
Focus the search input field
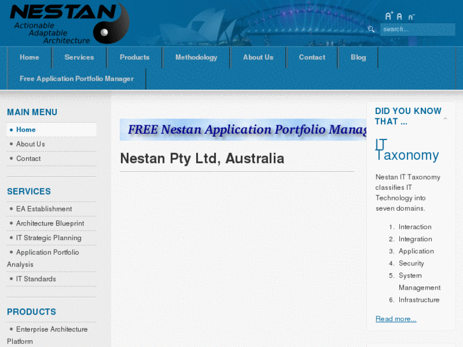418,29
